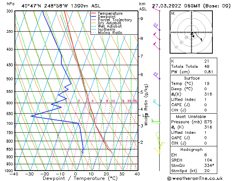234x181 pixels.
Task: Select the hodograph circular plot
Action: tap(191, 32)
